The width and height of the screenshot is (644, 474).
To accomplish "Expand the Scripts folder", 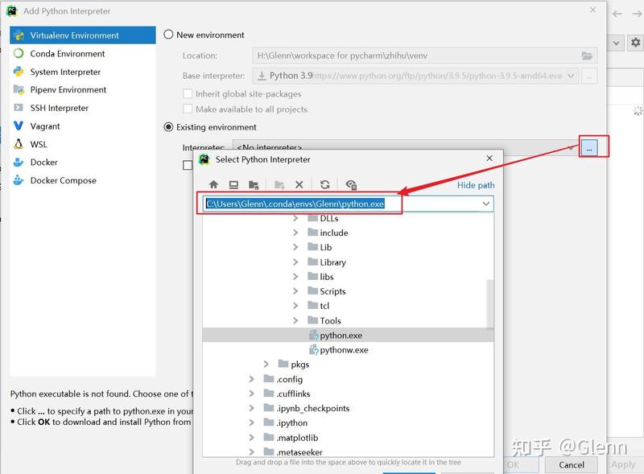I will pyautogui.click(x=295, y=291).
